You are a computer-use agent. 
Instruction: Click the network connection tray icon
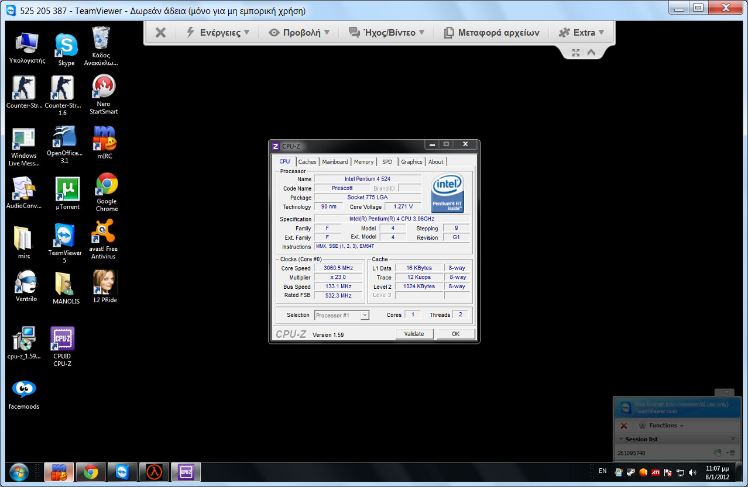681,472
